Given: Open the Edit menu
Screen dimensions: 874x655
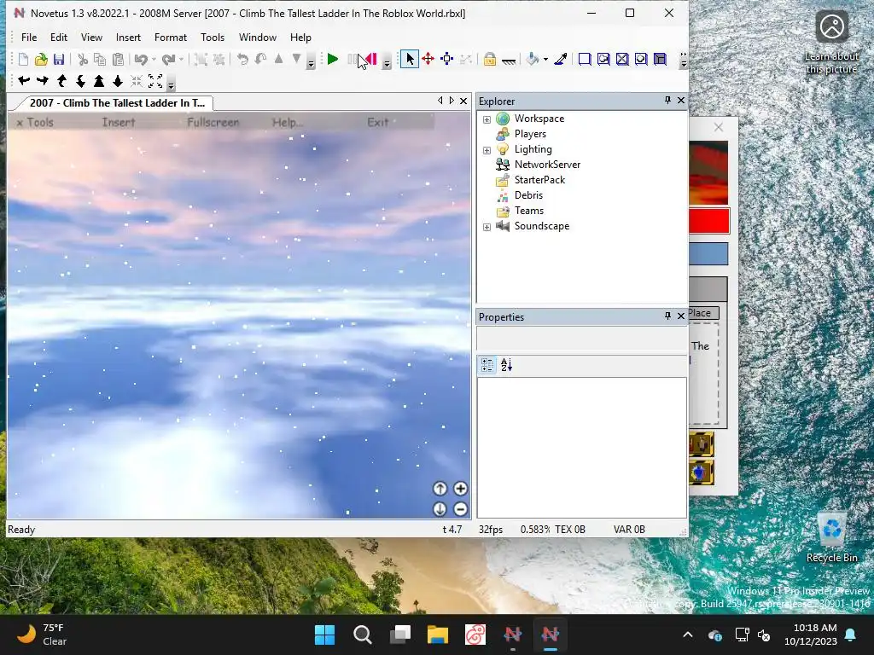Looking at the screenshot, I should click(59, 38).
